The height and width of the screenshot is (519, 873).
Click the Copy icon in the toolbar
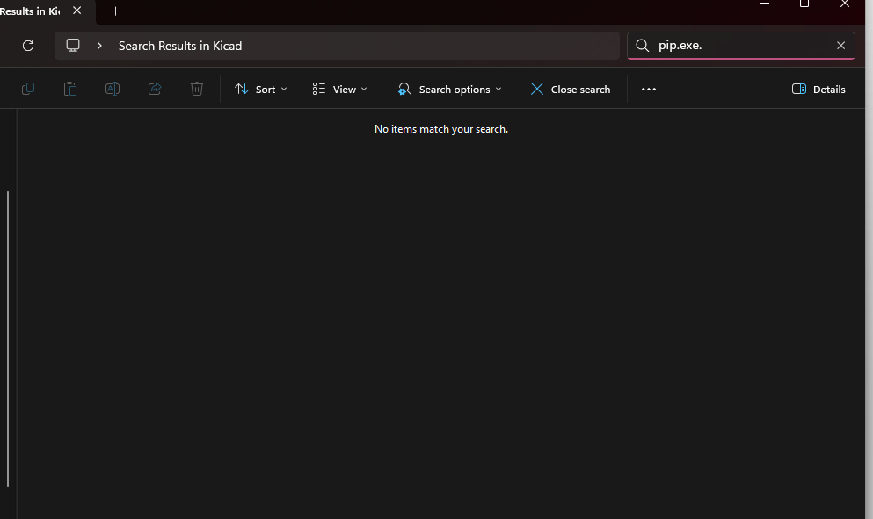point(28,89)
